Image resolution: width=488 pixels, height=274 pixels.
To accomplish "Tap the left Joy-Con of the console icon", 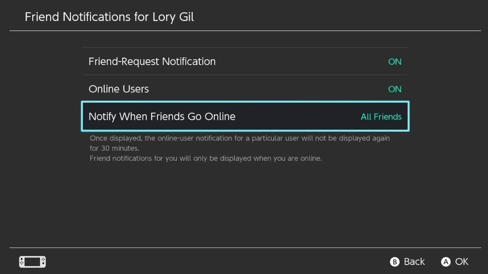I will point(21,262).
